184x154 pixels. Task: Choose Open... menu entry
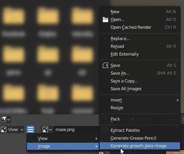[140, 19]
